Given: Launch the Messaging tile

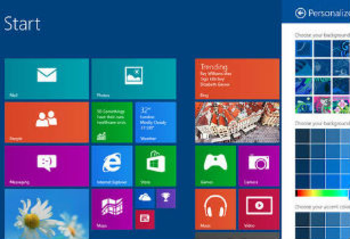Looking at the screenshot, I should click(47, 166).
